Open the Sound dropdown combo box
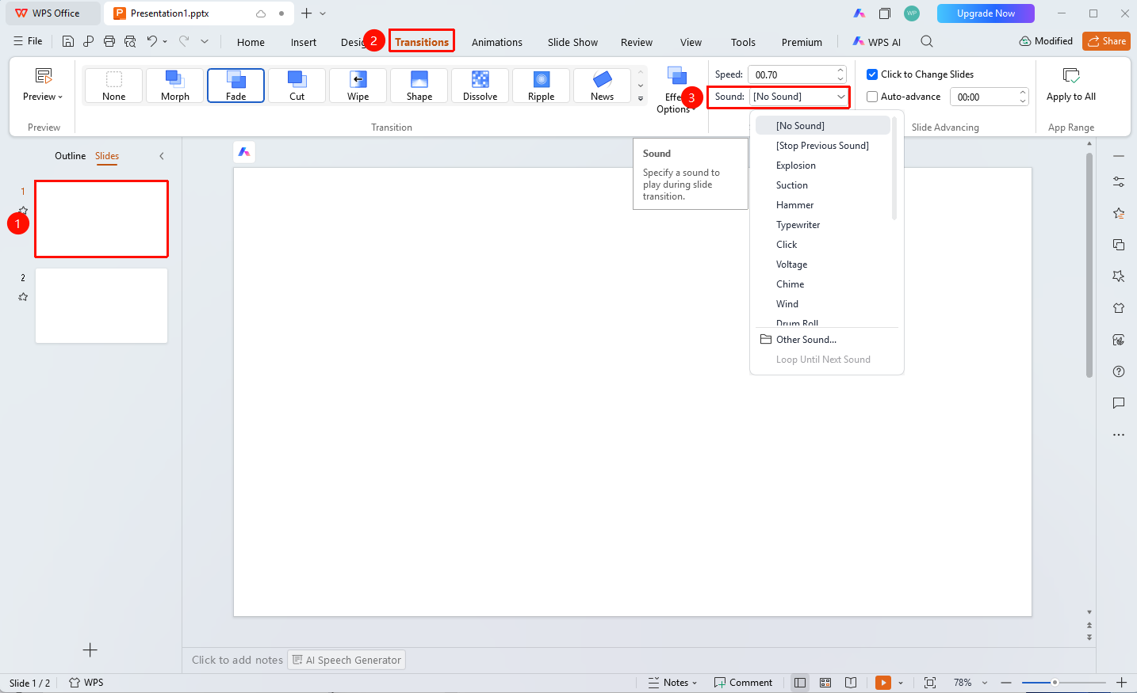The height and width of the screenshot is (693, 1137). (x=798, y=97)
